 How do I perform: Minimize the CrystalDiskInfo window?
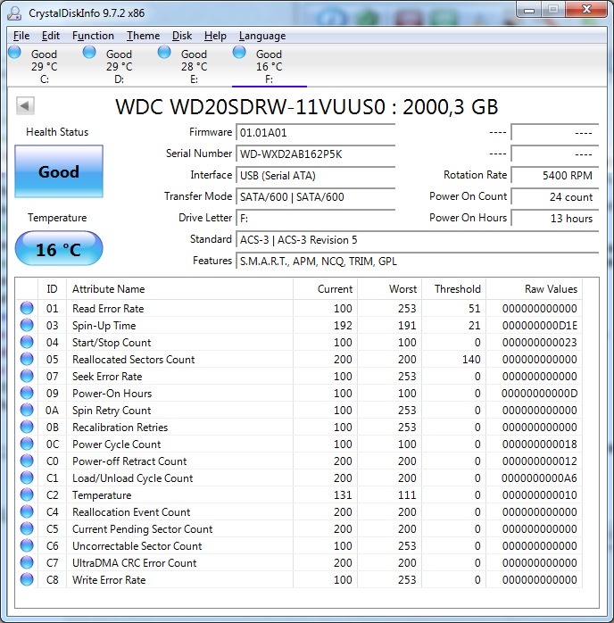point(528,10)
